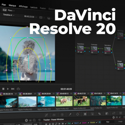This screenshot has height=125, width=125.
Task: Click the tracker crosshair mode icon
Action: click(x=114, y=117)
